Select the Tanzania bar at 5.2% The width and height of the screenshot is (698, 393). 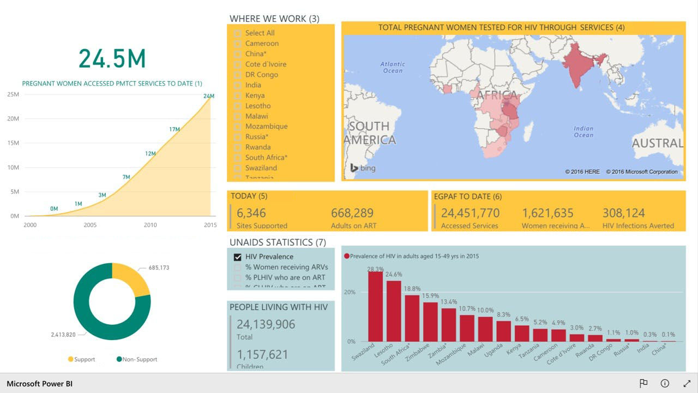(540, 335)
